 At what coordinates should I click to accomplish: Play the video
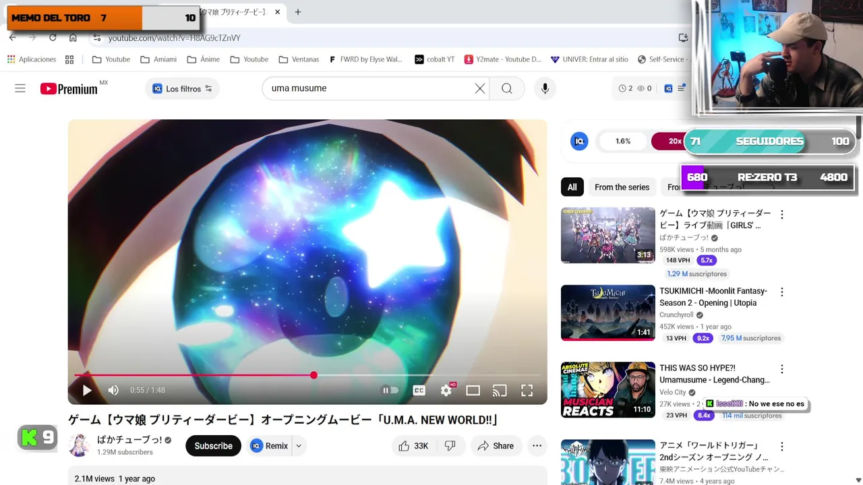pyautogui.click(x=87, y=390)
